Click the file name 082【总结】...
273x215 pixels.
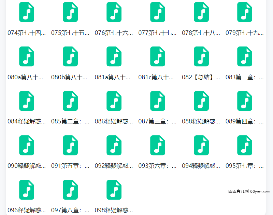tap(201, 77)
